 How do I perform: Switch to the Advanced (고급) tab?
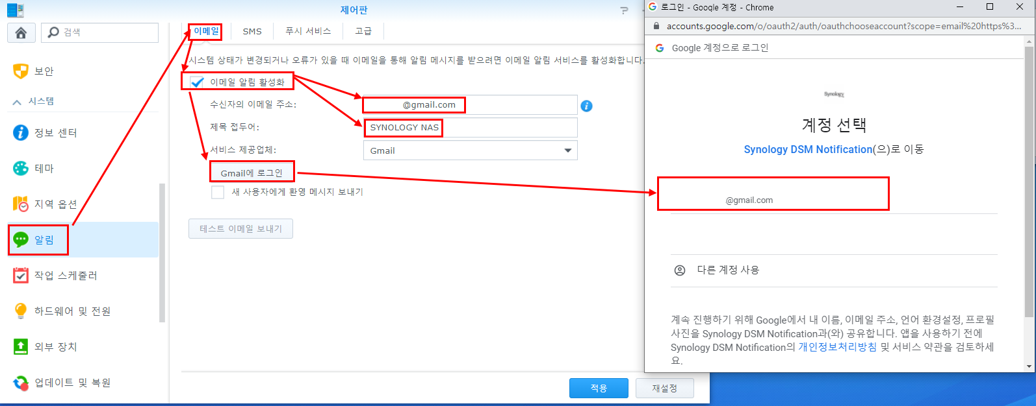[x=363, y=31]
